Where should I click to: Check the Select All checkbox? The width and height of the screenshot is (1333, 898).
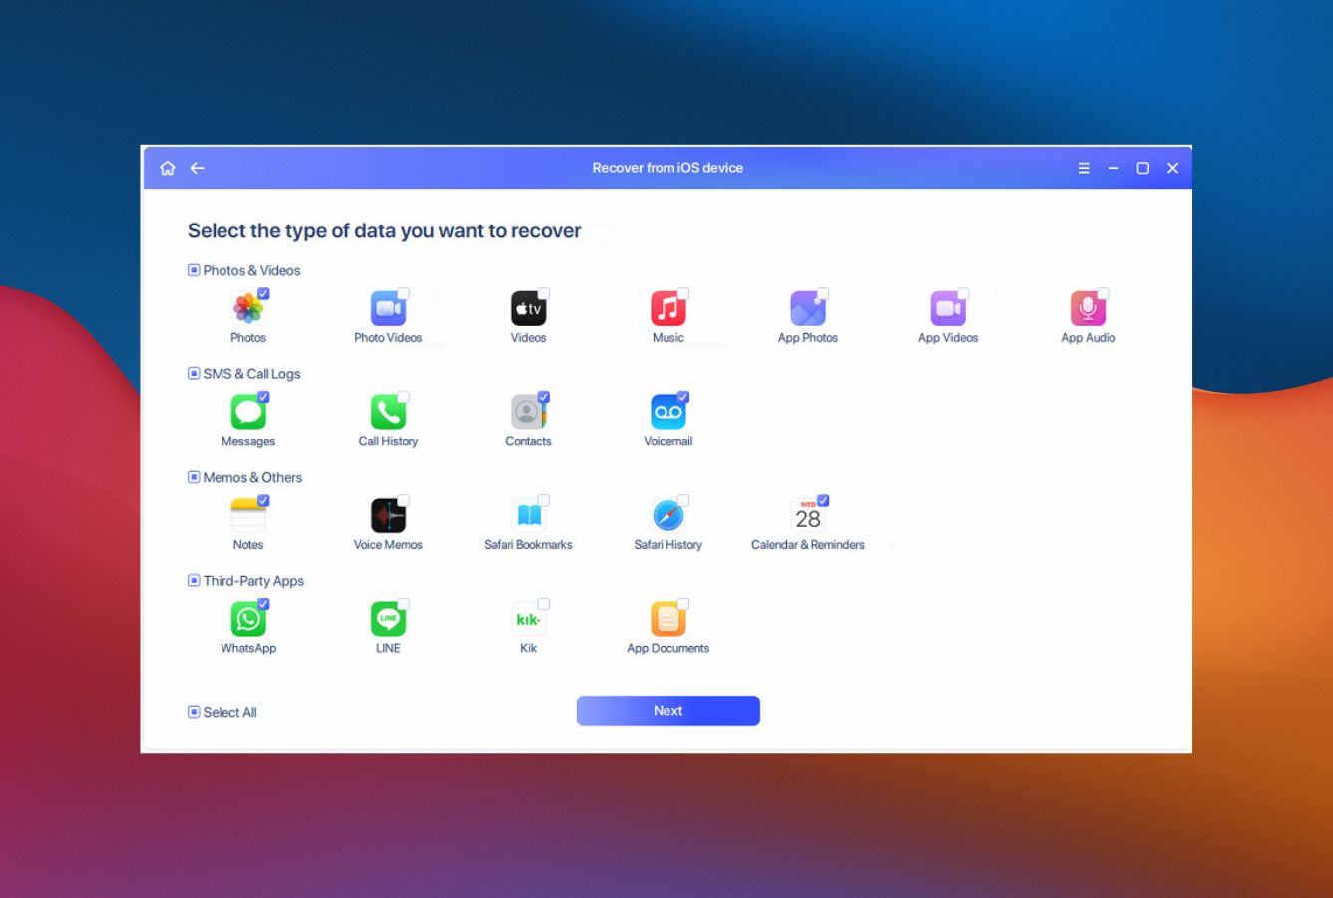[194, 712]
